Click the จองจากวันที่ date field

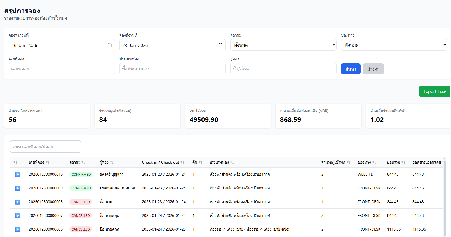coord(62,45)
